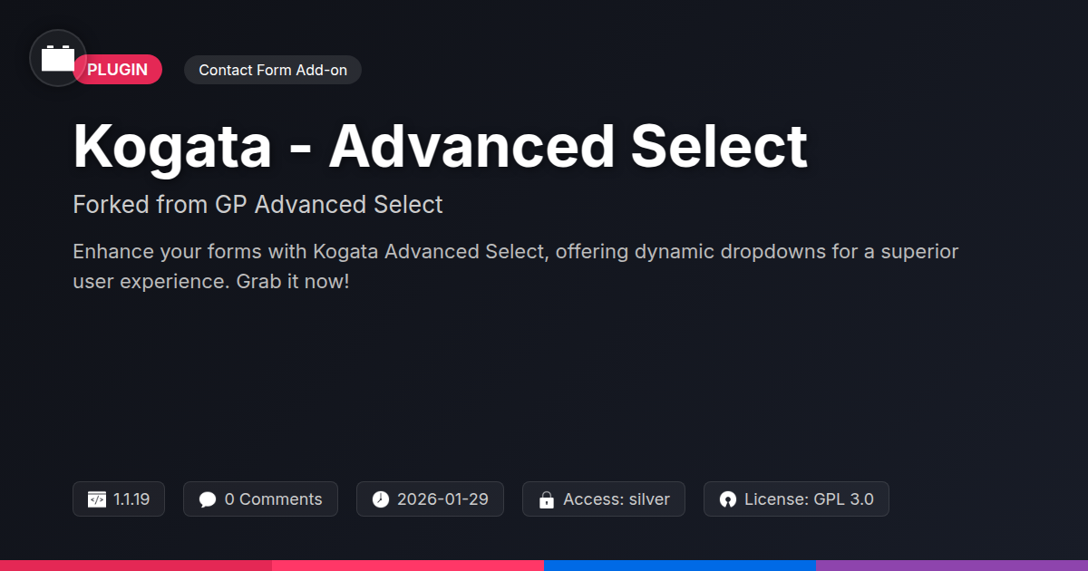Click Forked from GP Advanced Select subtitle
Viewport: 1088px width, 571px height.
[x=257, y=205]
